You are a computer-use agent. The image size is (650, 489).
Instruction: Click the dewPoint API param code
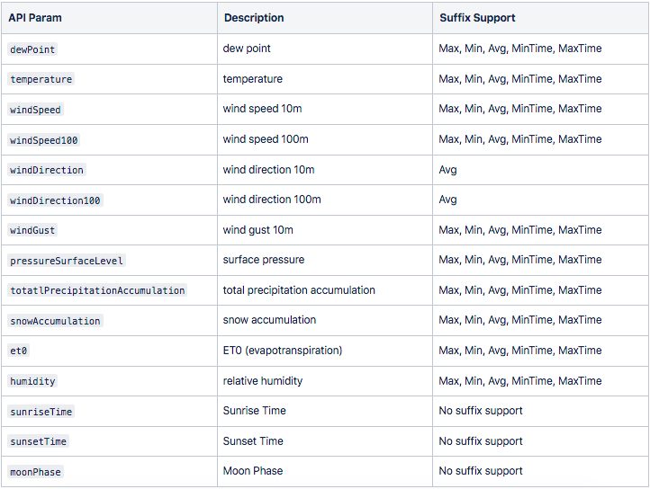pyautogui.click(x=32, y=49)
